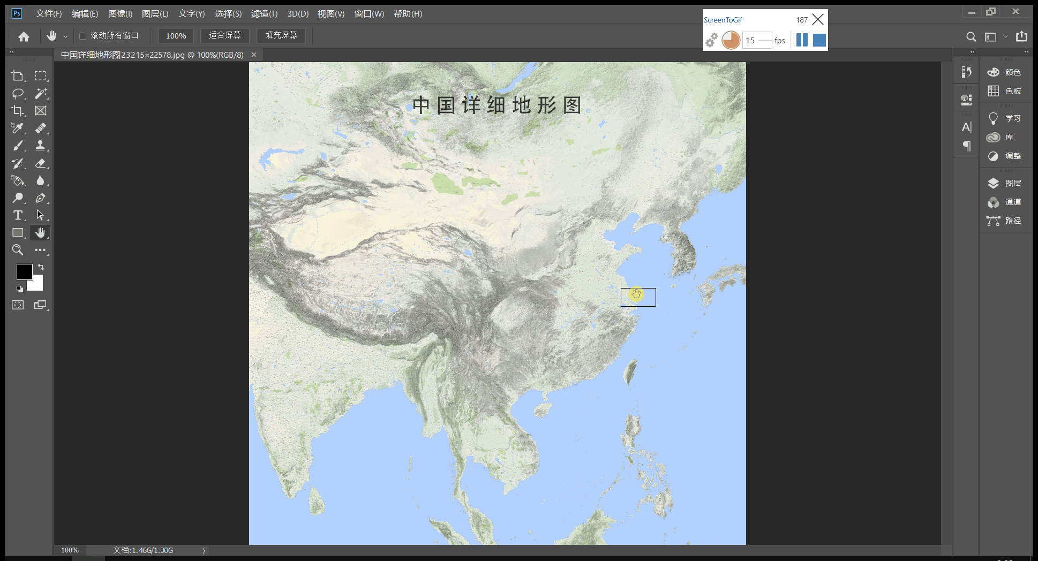Select the Crop tool
Viewport: 1038px width, 561px height.
pyautogui.click(x=18, y=111)
